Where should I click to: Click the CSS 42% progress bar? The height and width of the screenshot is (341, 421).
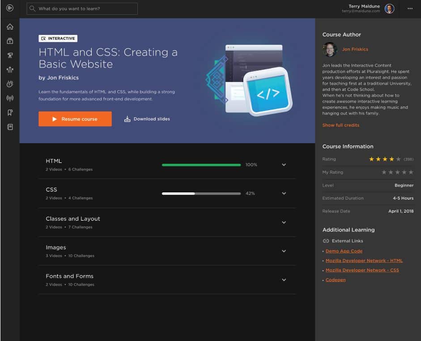(x=201, y=193)
